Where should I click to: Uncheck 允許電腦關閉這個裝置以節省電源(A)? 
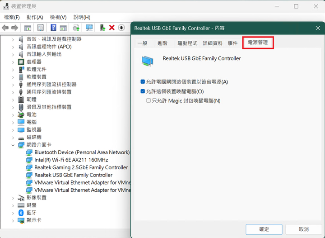point(143,81)
